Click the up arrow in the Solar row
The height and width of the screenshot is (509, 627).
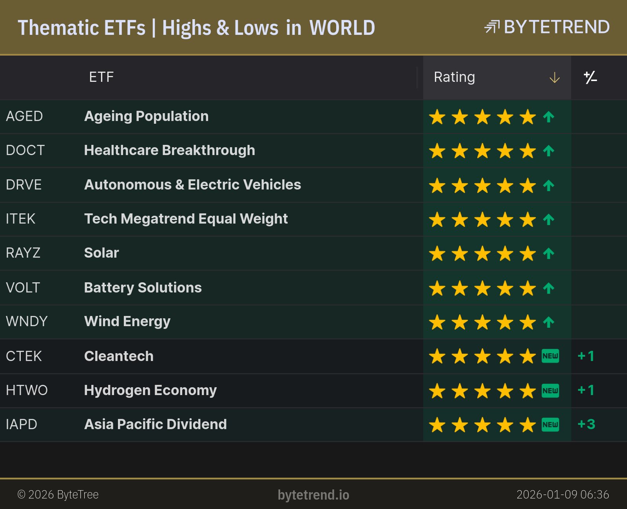549,253
